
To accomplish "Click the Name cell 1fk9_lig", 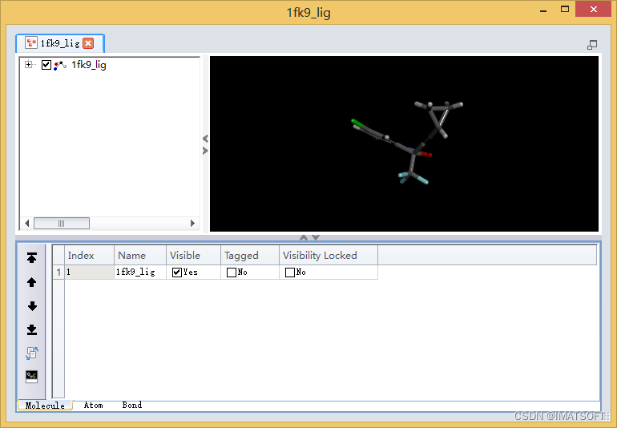I will [x=140, y=272].
